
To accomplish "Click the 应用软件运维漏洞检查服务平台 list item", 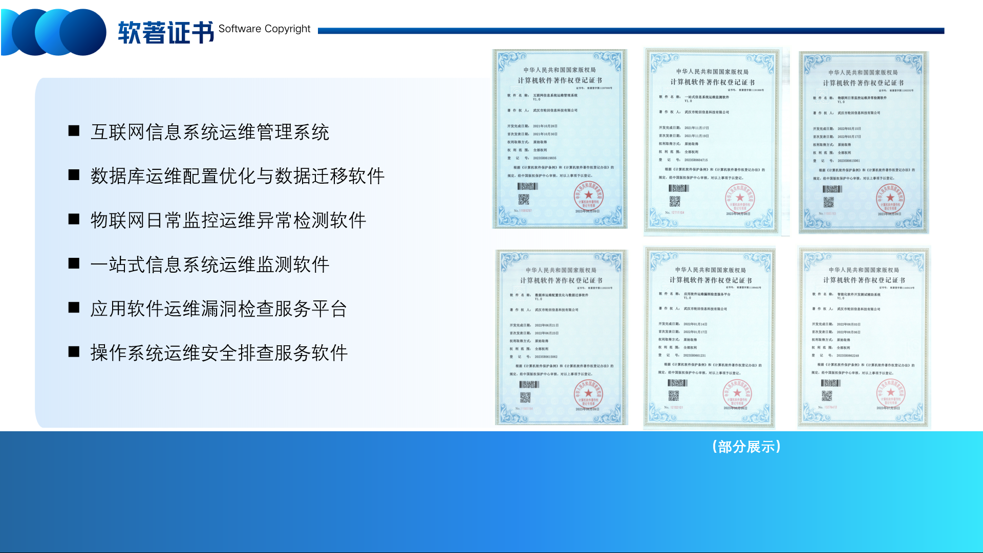I will pos(219,308).
